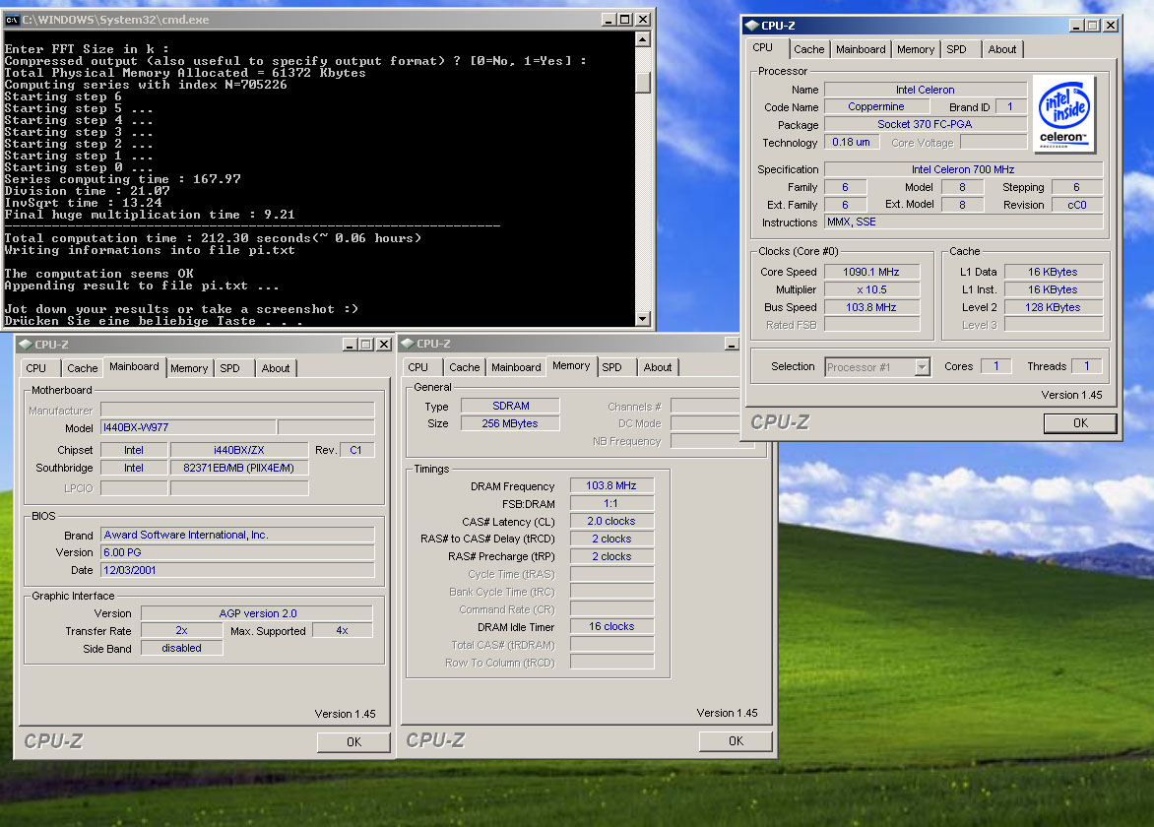Click the MMX, SSE instructions field

[x=963, y=222]
